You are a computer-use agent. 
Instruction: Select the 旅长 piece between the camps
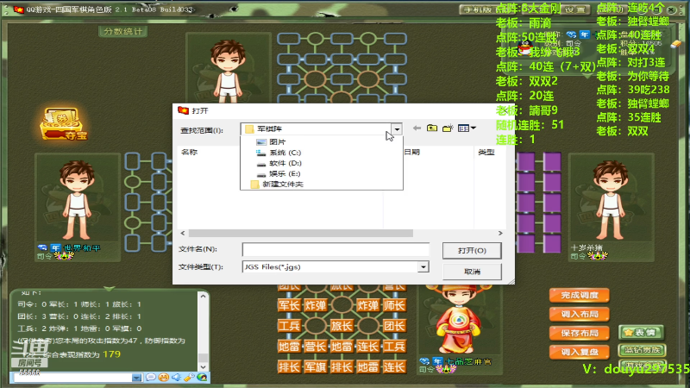[x=342, y=326]
